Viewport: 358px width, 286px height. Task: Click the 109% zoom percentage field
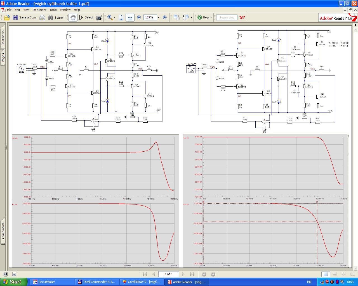[x=150, y=17]
